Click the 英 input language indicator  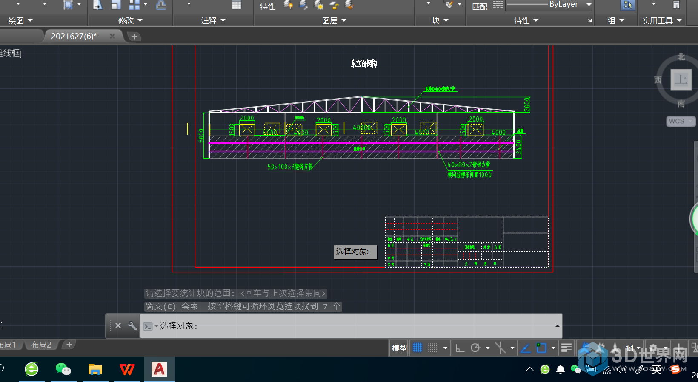click(x=657, y=369)
